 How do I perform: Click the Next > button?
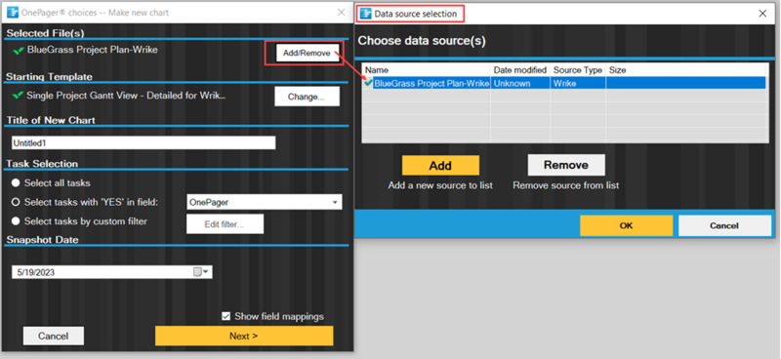click(x=244, y=336)
